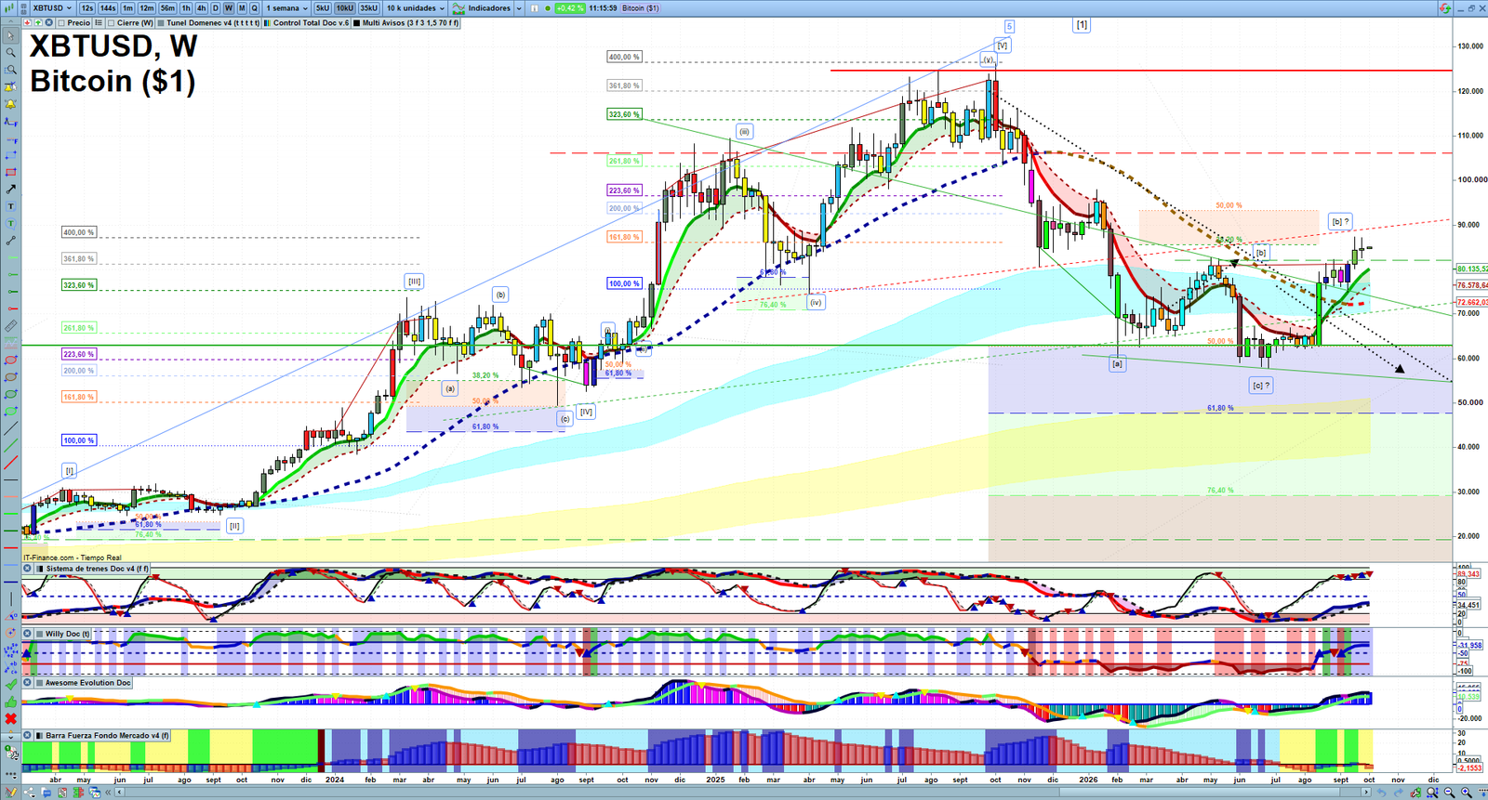
Task: Toggle the Precio checkbox
Action: pyautogui.click(x=60, y=23)
